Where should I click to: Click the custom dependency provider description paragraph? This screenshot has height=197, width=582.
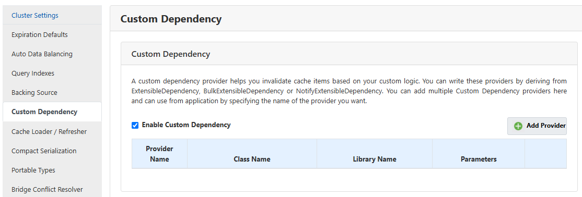349,91
